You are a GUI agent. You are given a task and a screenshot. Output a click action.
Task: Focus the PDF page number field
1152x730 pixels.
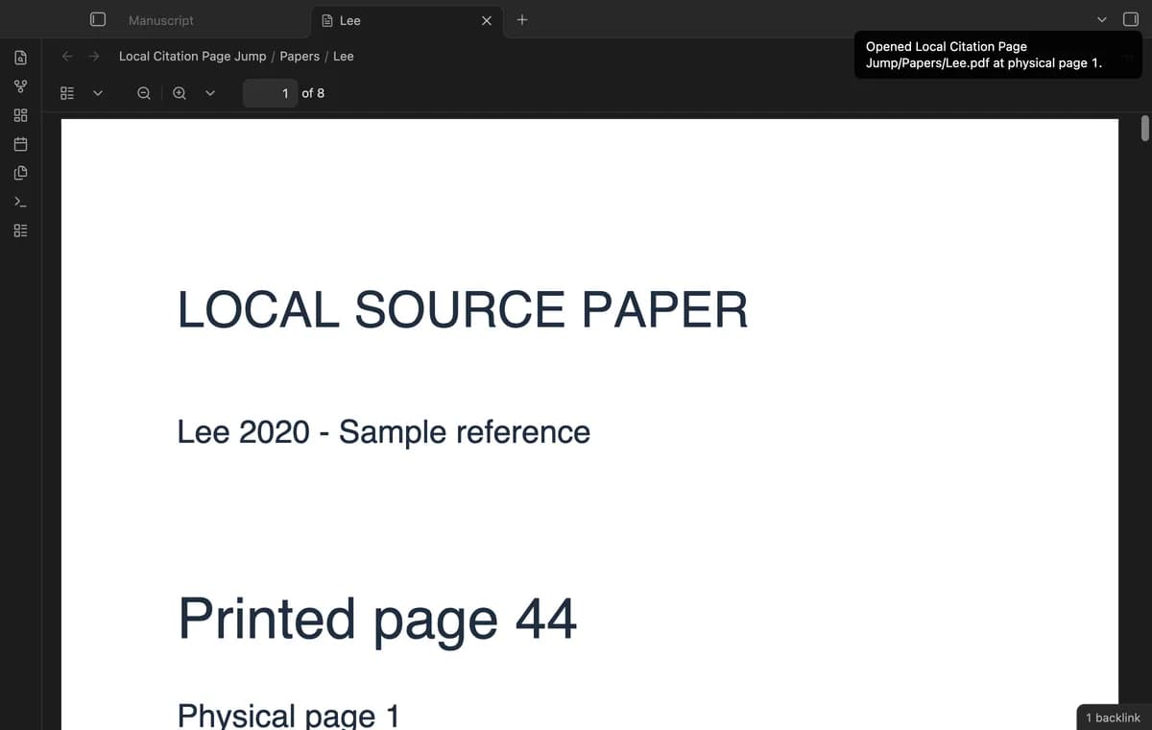click(x=269, y=93)
